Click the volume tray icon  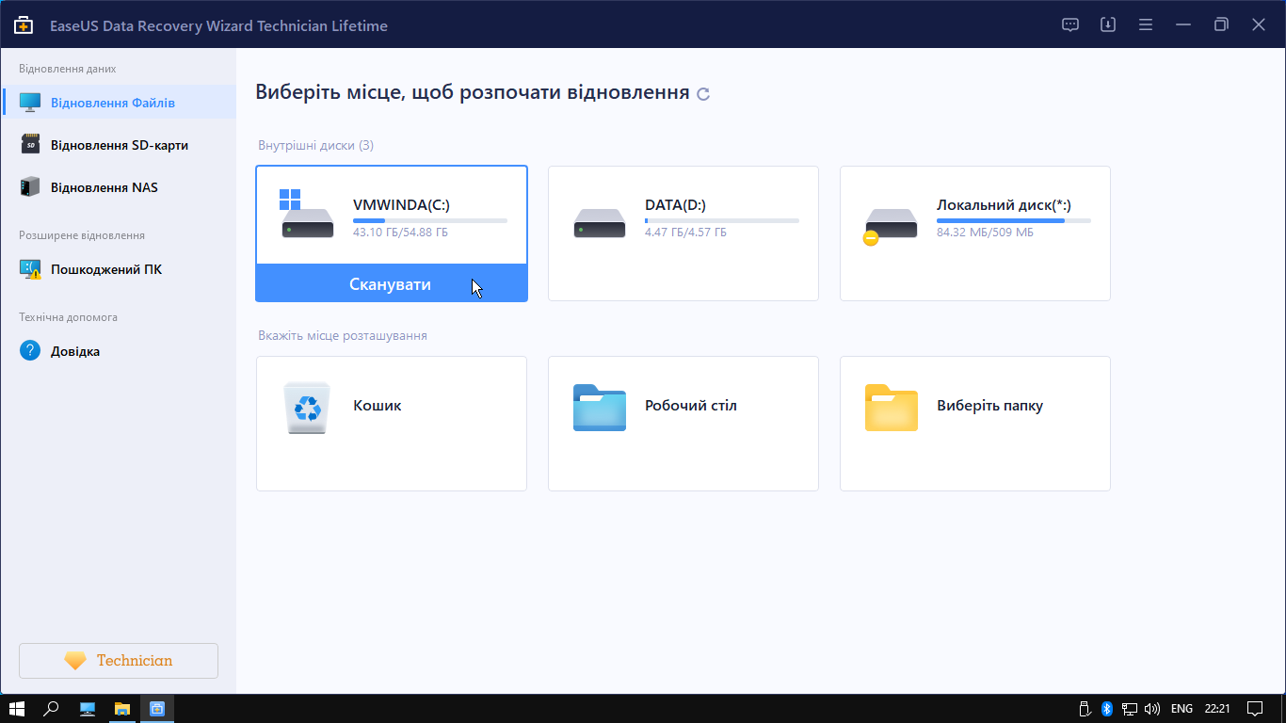[1151, 708]
